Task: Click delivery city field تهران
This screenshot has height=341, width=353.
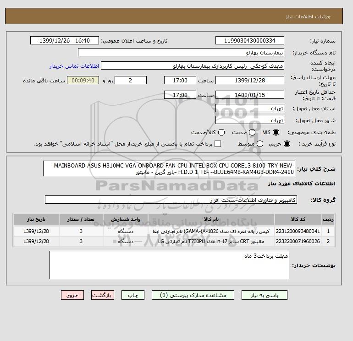Action: pos(250,120)
